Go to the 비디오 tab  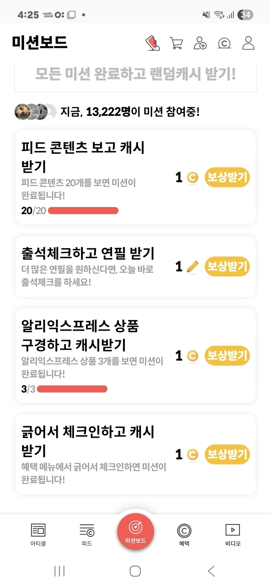click(x=233, y=534)
